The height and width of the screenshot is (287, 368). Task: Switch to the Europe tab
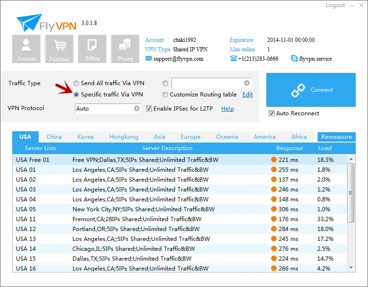(191, 137)
